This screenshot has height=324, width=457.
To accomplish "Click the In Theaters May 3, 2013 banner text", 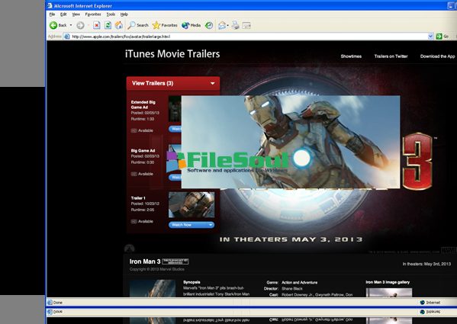I will [291, 239].
